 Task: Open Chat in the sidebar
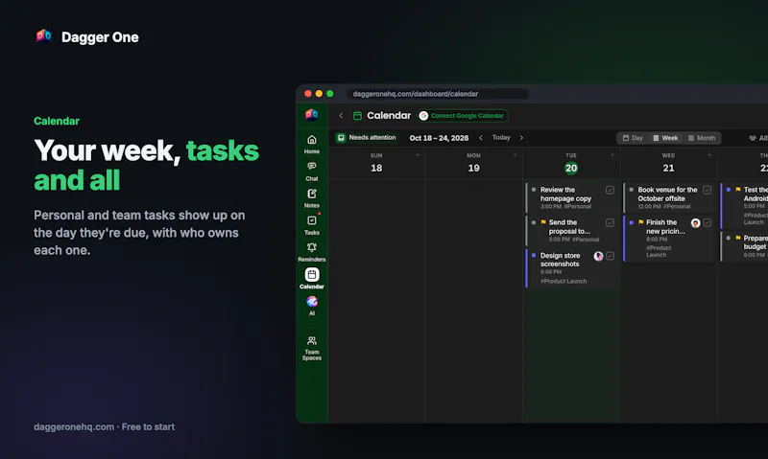click(311, 172)
